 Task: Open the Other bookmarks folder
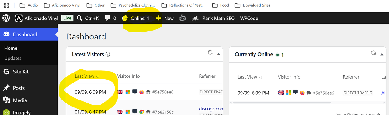click(96, 5)
